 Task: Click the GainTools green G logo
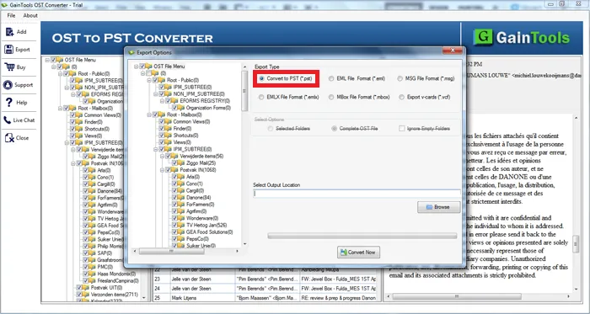coord(483,37)
